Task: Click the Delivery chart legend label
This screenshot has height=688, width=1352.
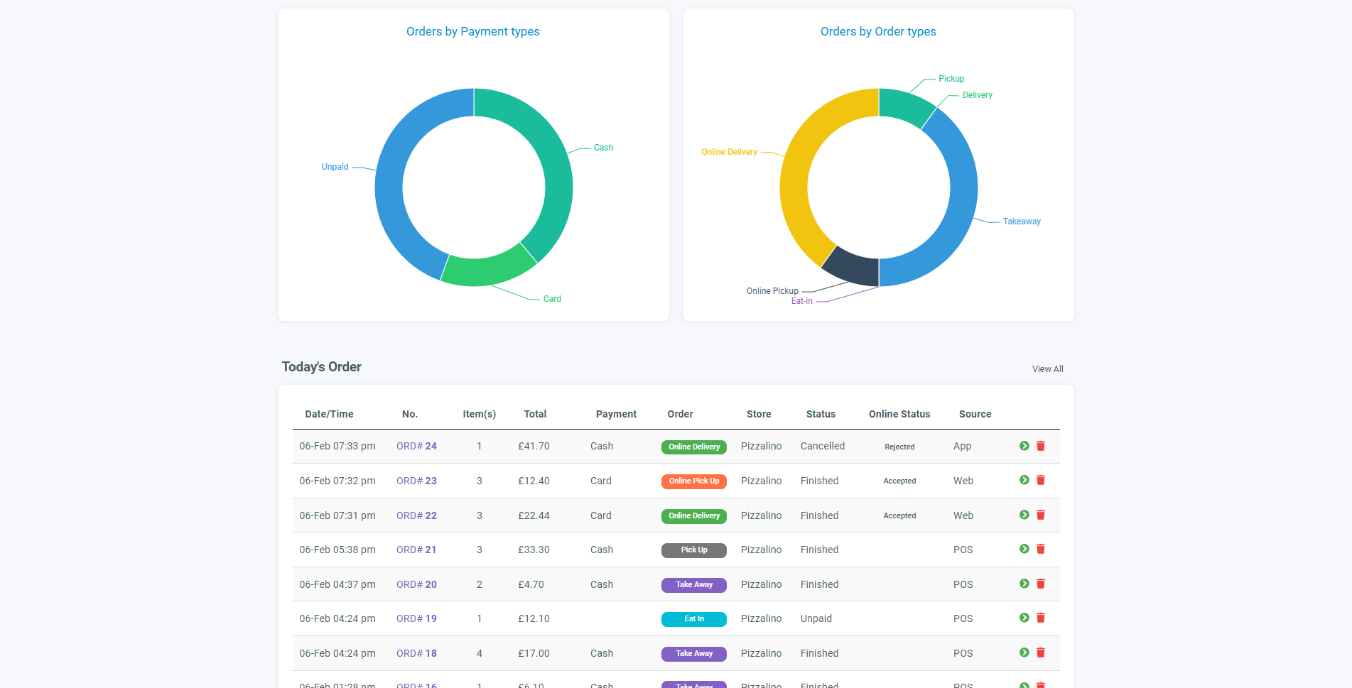Action: click(x=977, y=95)
